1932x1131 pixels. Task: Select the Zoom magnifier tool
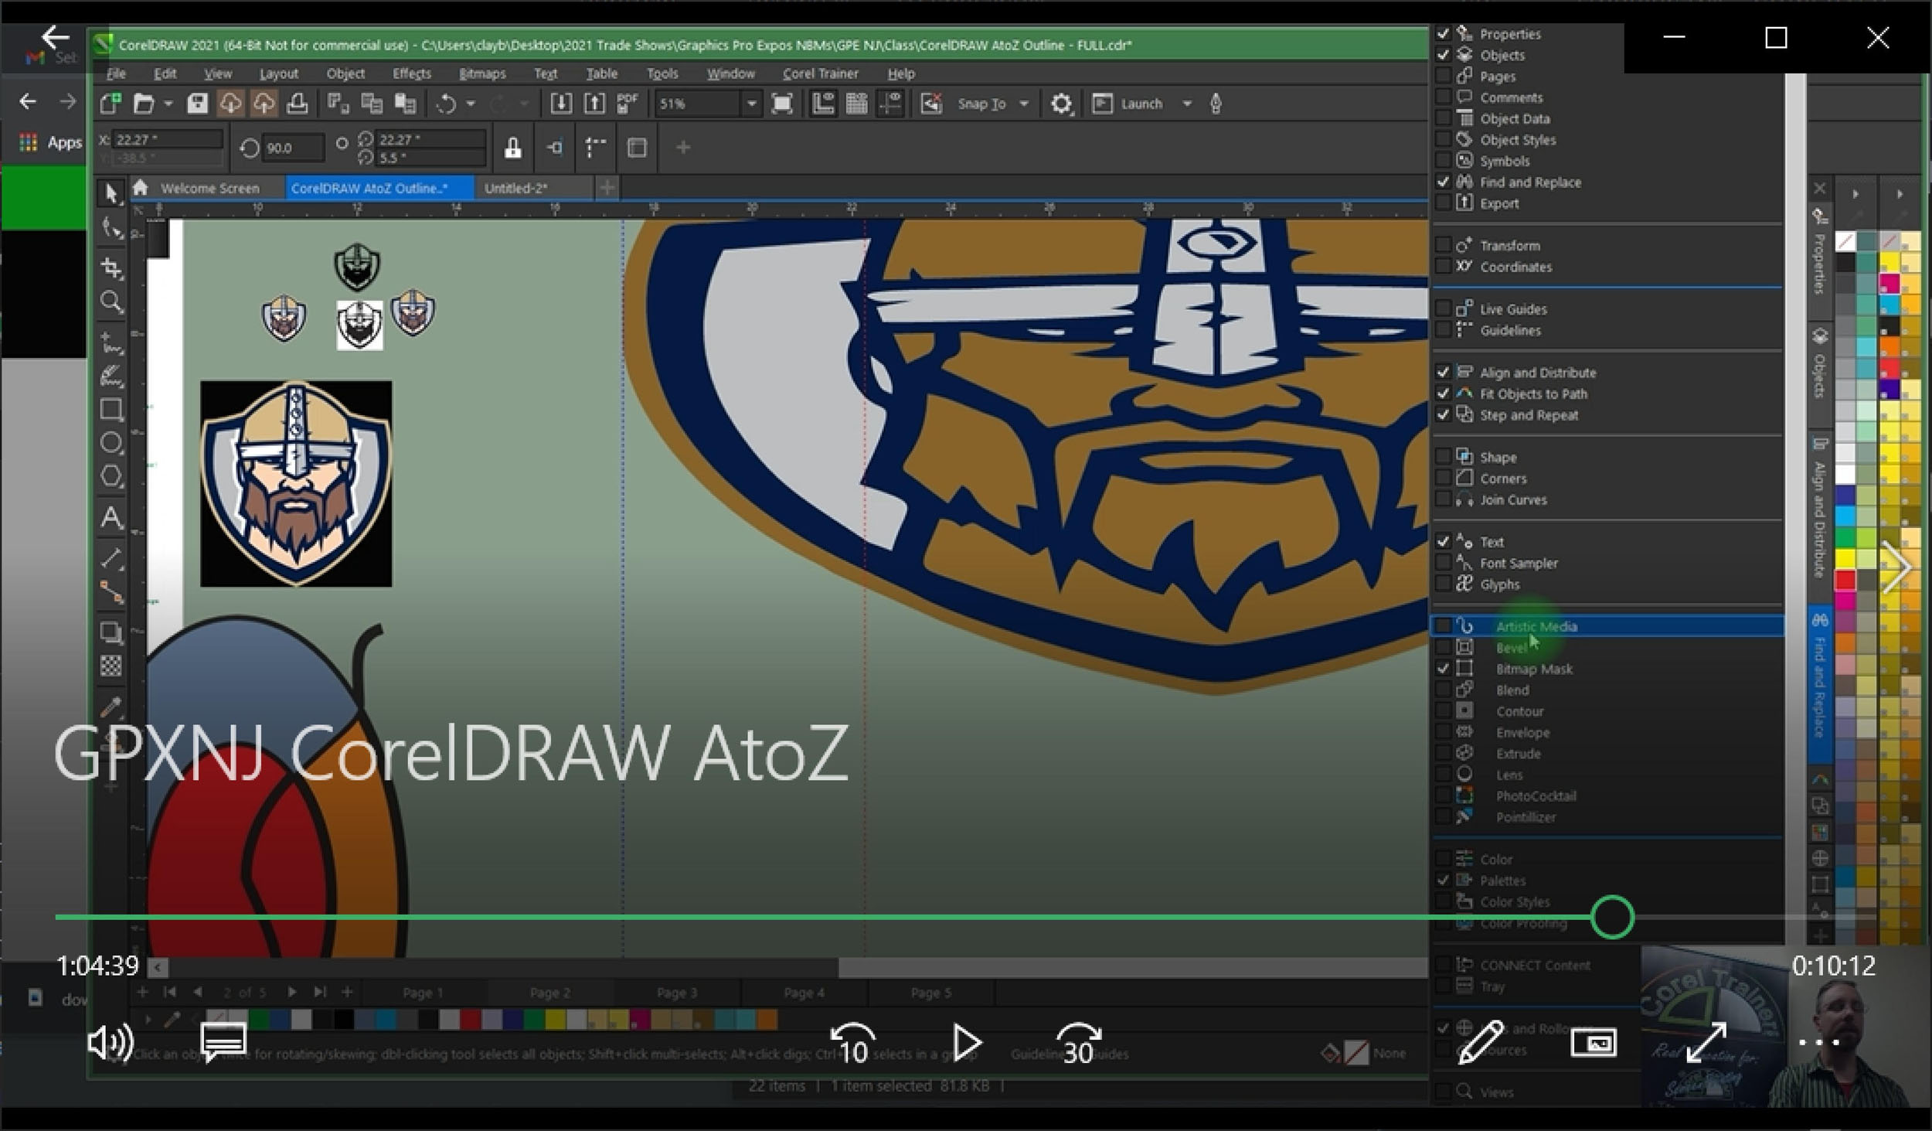tap(111, 302)
